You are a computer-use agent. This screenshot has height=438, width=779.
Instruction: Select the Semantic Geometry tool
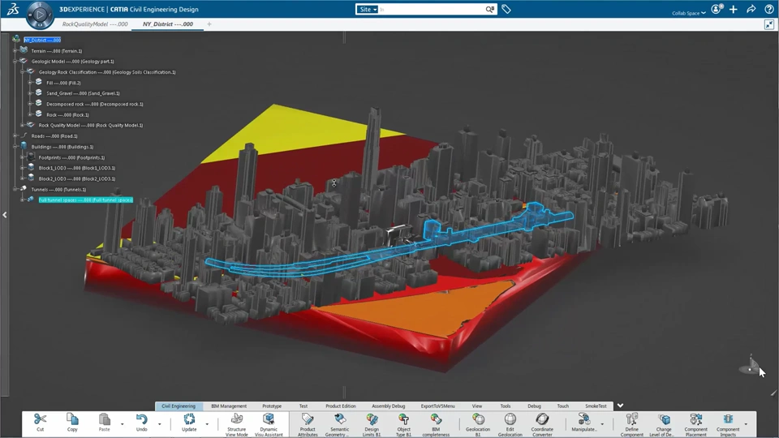point(340,419)
